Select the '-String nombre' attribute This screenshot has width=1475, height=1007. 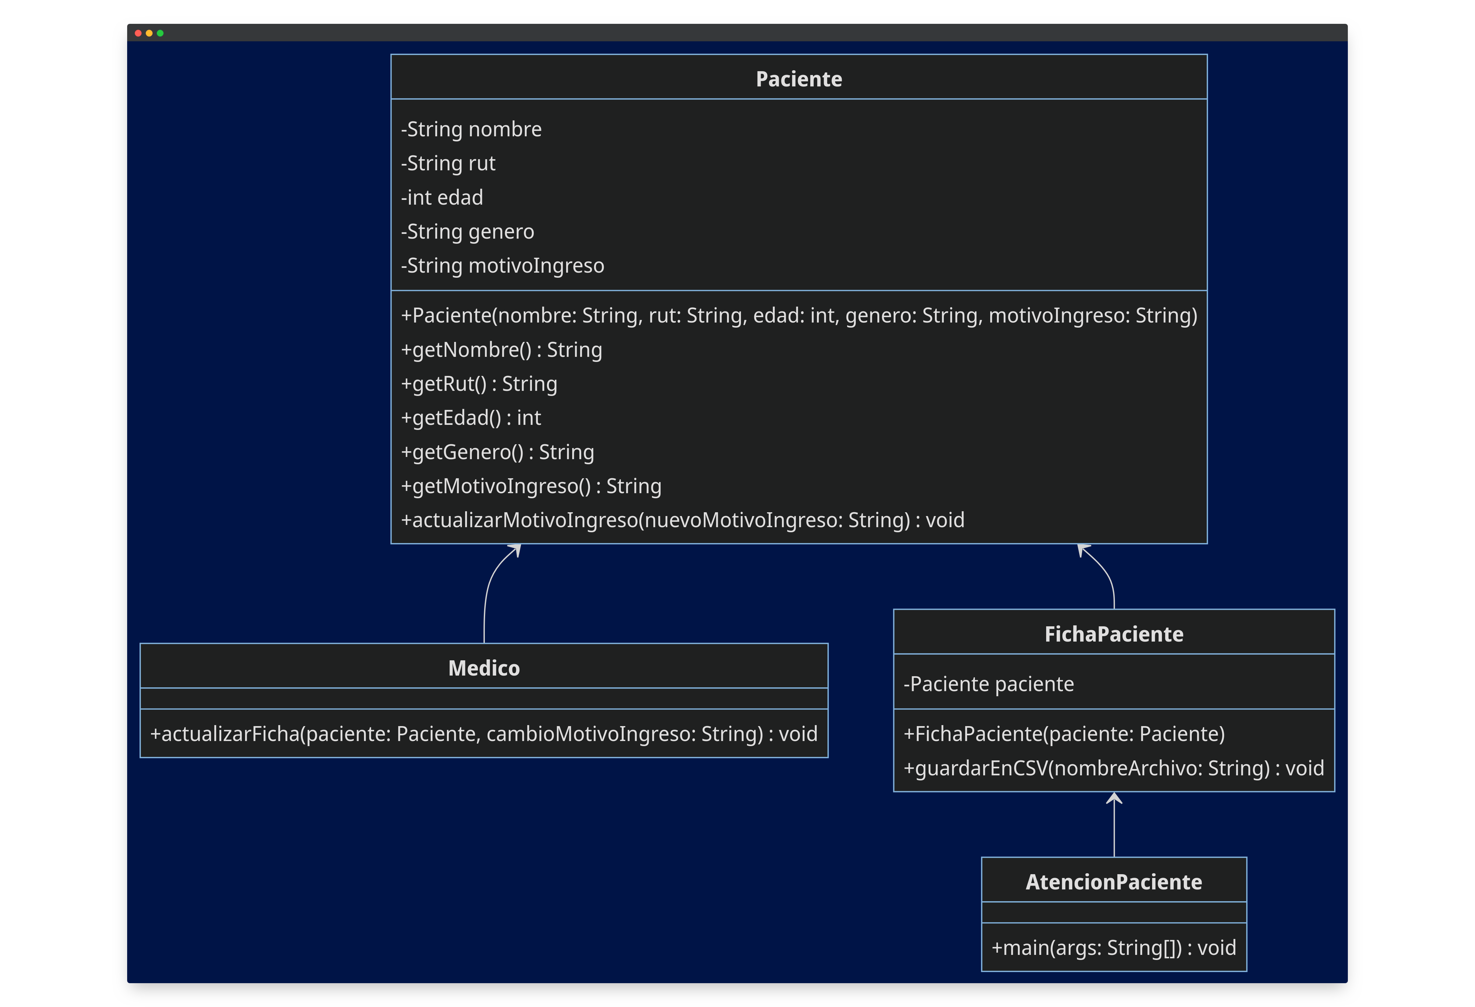point(471,129)
